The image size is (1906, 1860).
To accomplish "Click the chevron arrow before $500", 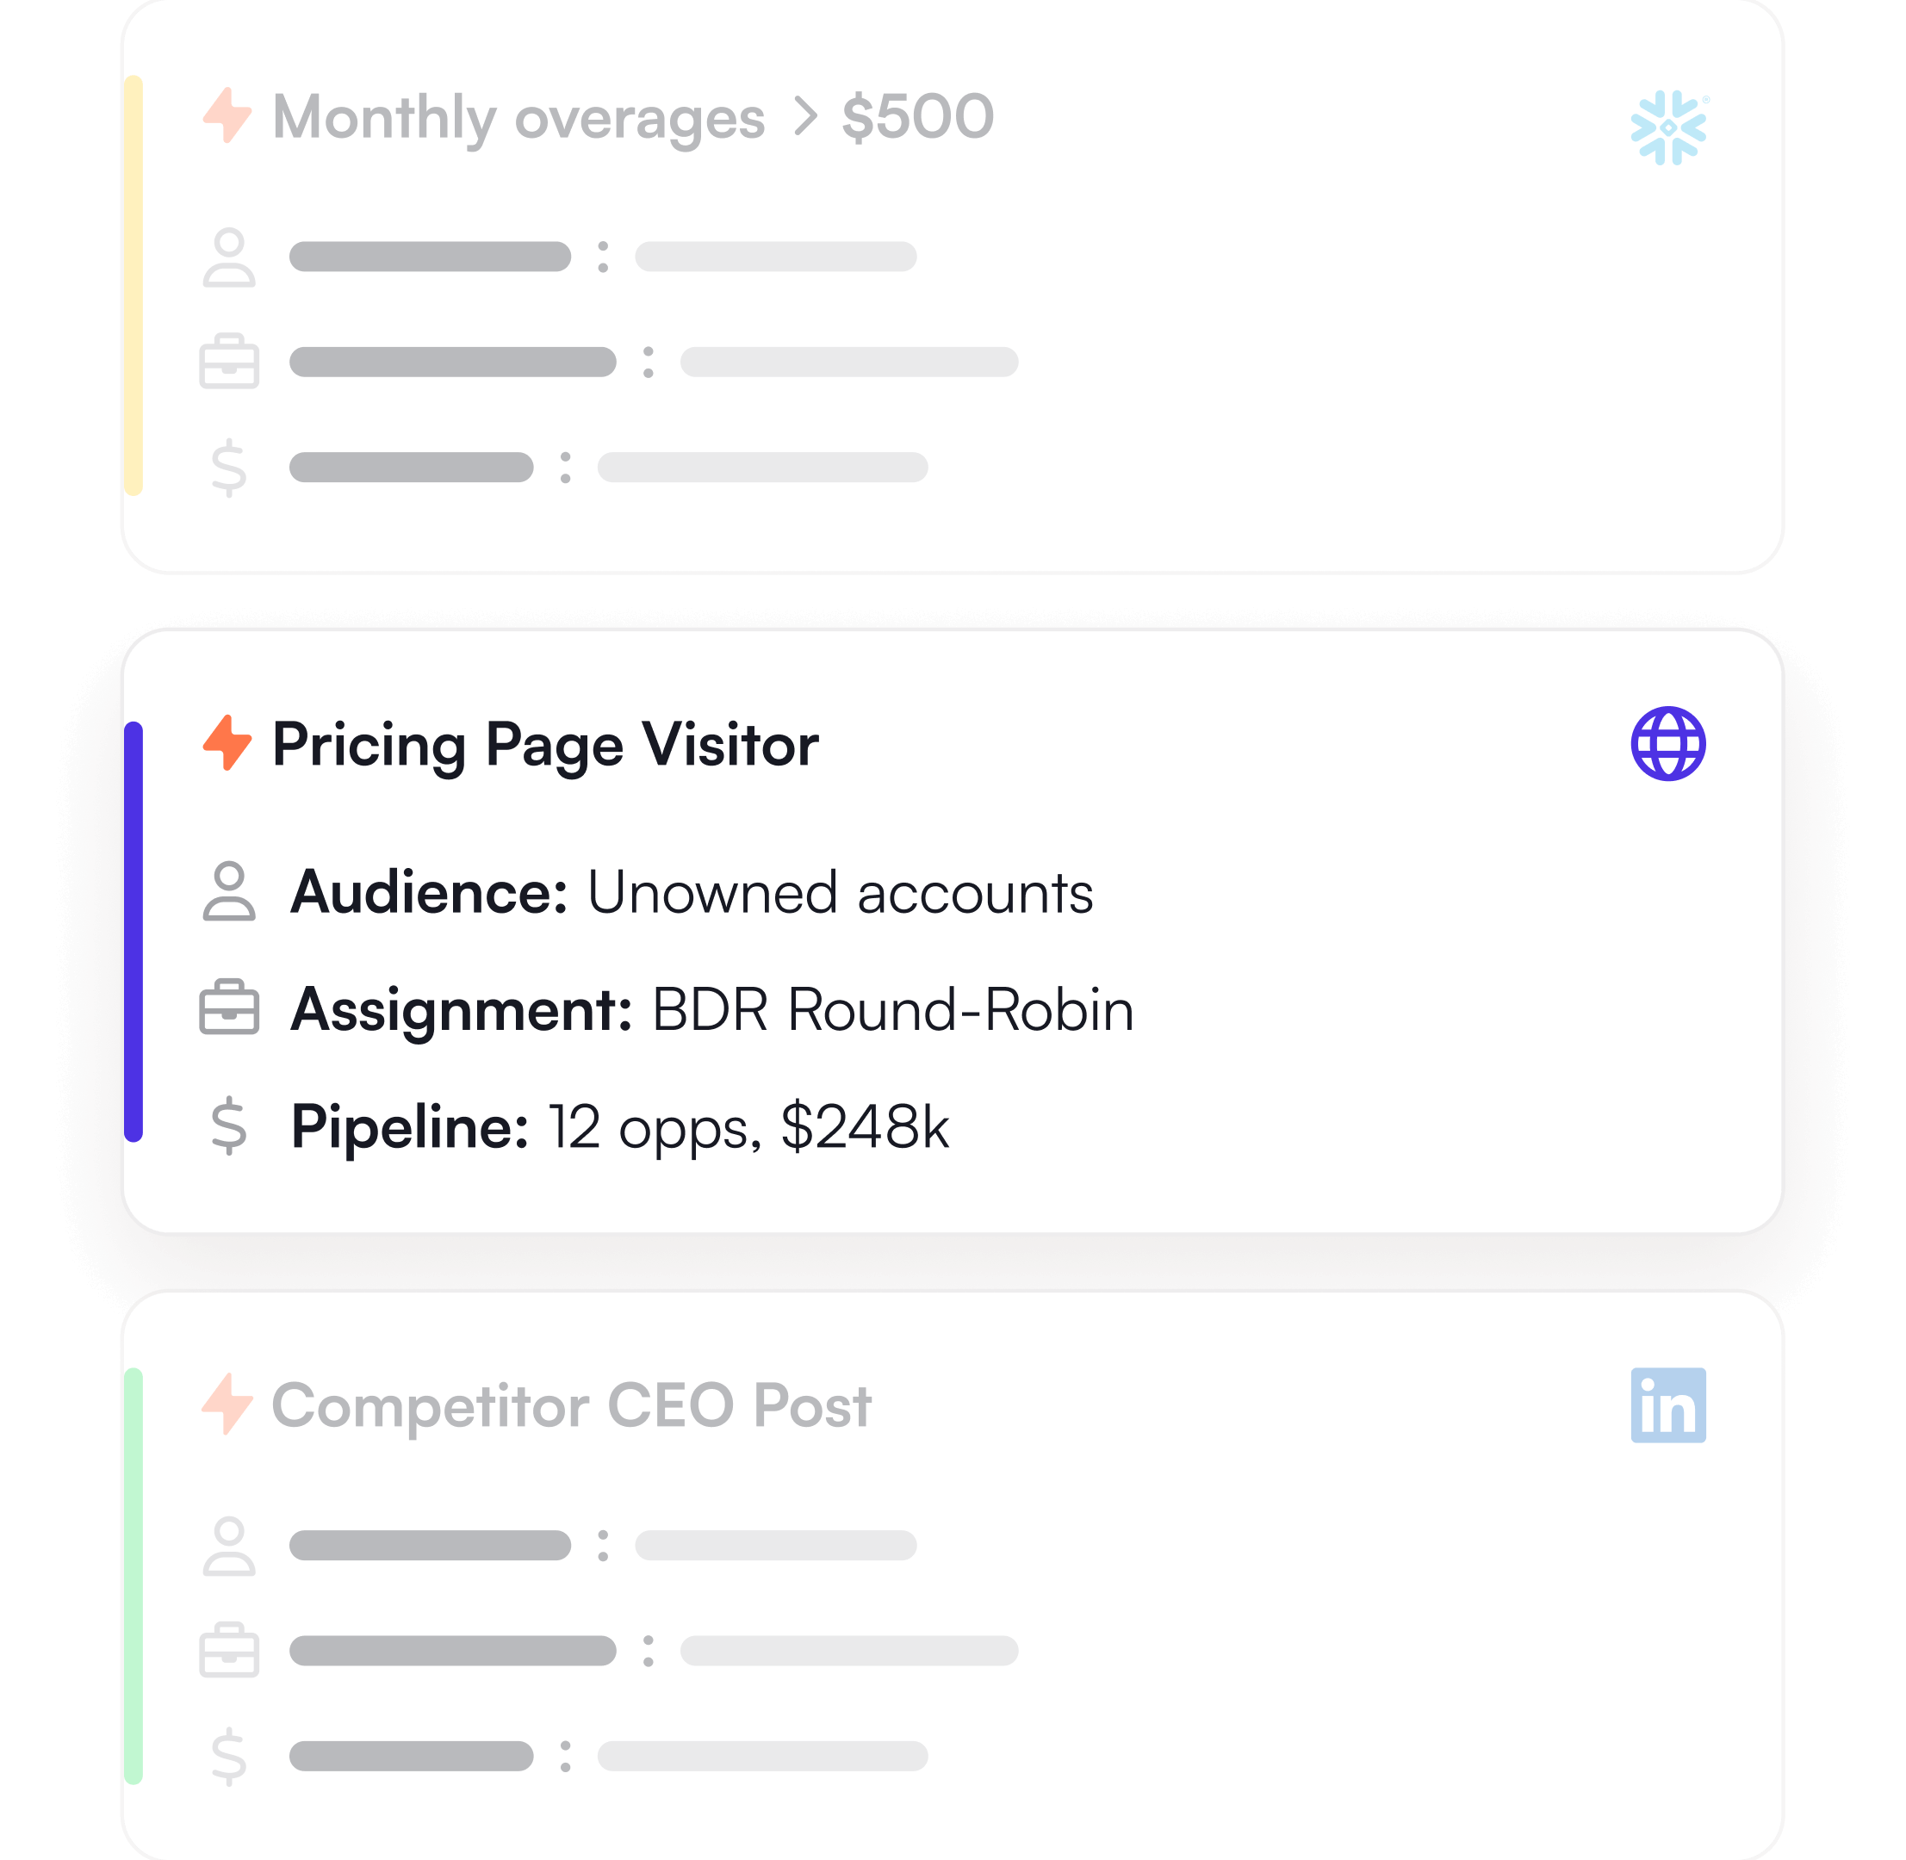I will click(805, 117).
